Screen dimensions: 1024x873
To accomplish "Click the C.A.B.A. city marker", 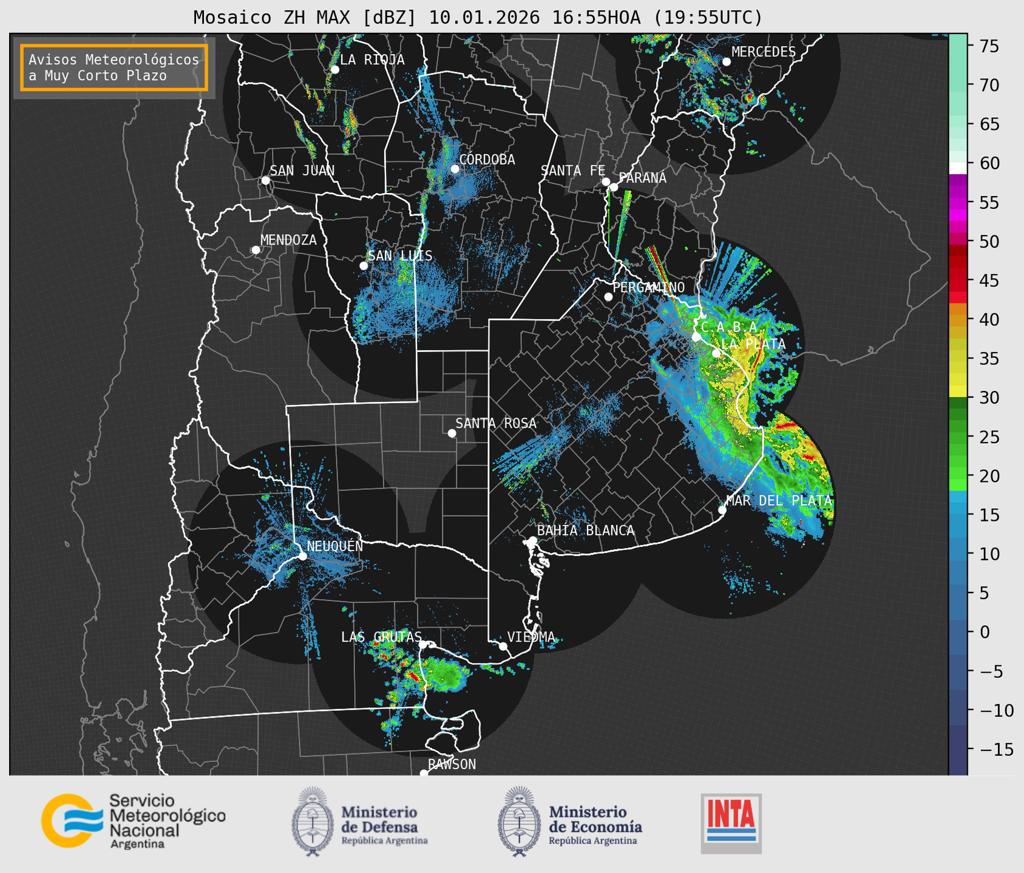I will [696, 337].
